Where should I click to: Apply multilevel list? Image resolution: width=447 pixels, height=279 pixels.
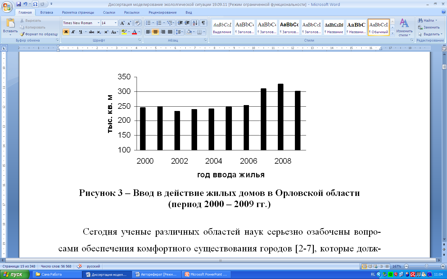[x=169, y=23]
